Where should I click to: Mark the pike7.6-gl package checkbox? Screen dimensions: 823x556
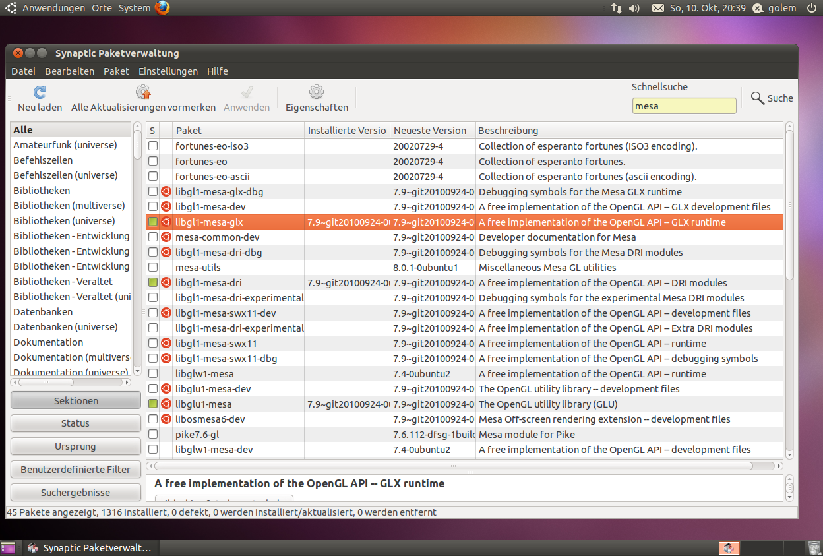(153, 434)
